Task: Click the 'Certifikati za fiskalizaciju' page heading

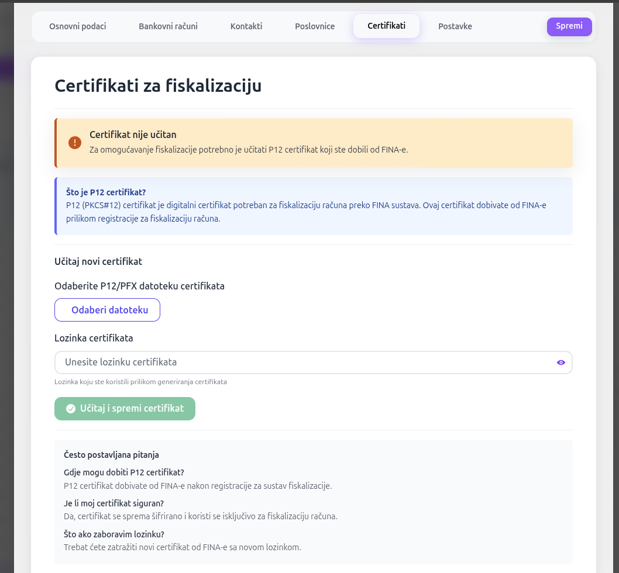Action: [158, 86]
